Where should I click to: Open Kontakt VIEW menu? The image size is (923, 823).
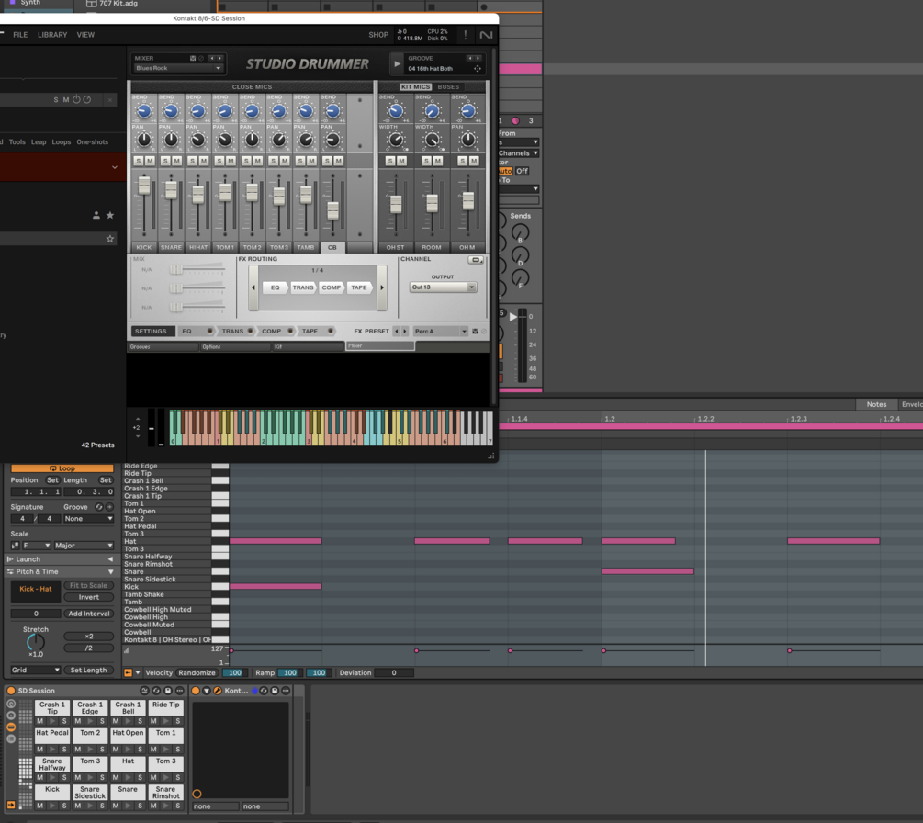(x=85, y=35)
